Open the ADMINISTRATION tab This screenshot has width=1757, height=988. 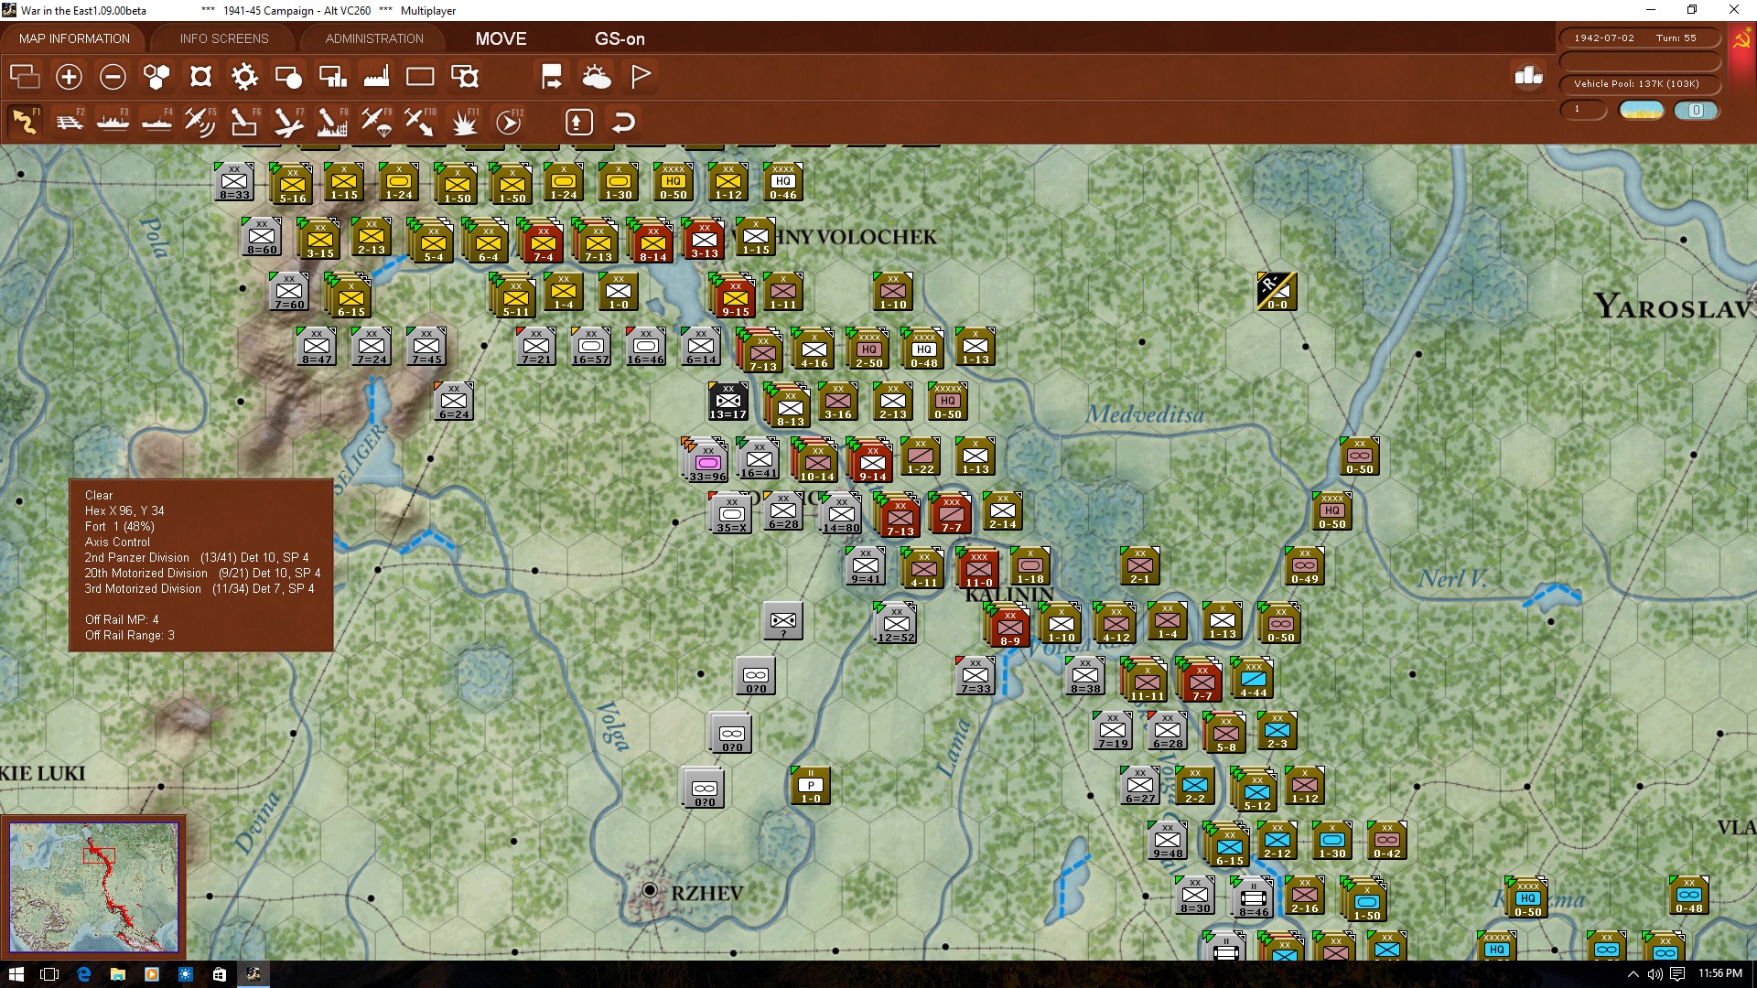374,38
